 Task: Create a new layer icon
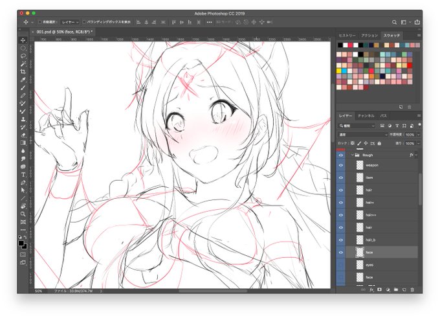pyautogui.click(x=404, y=290)
